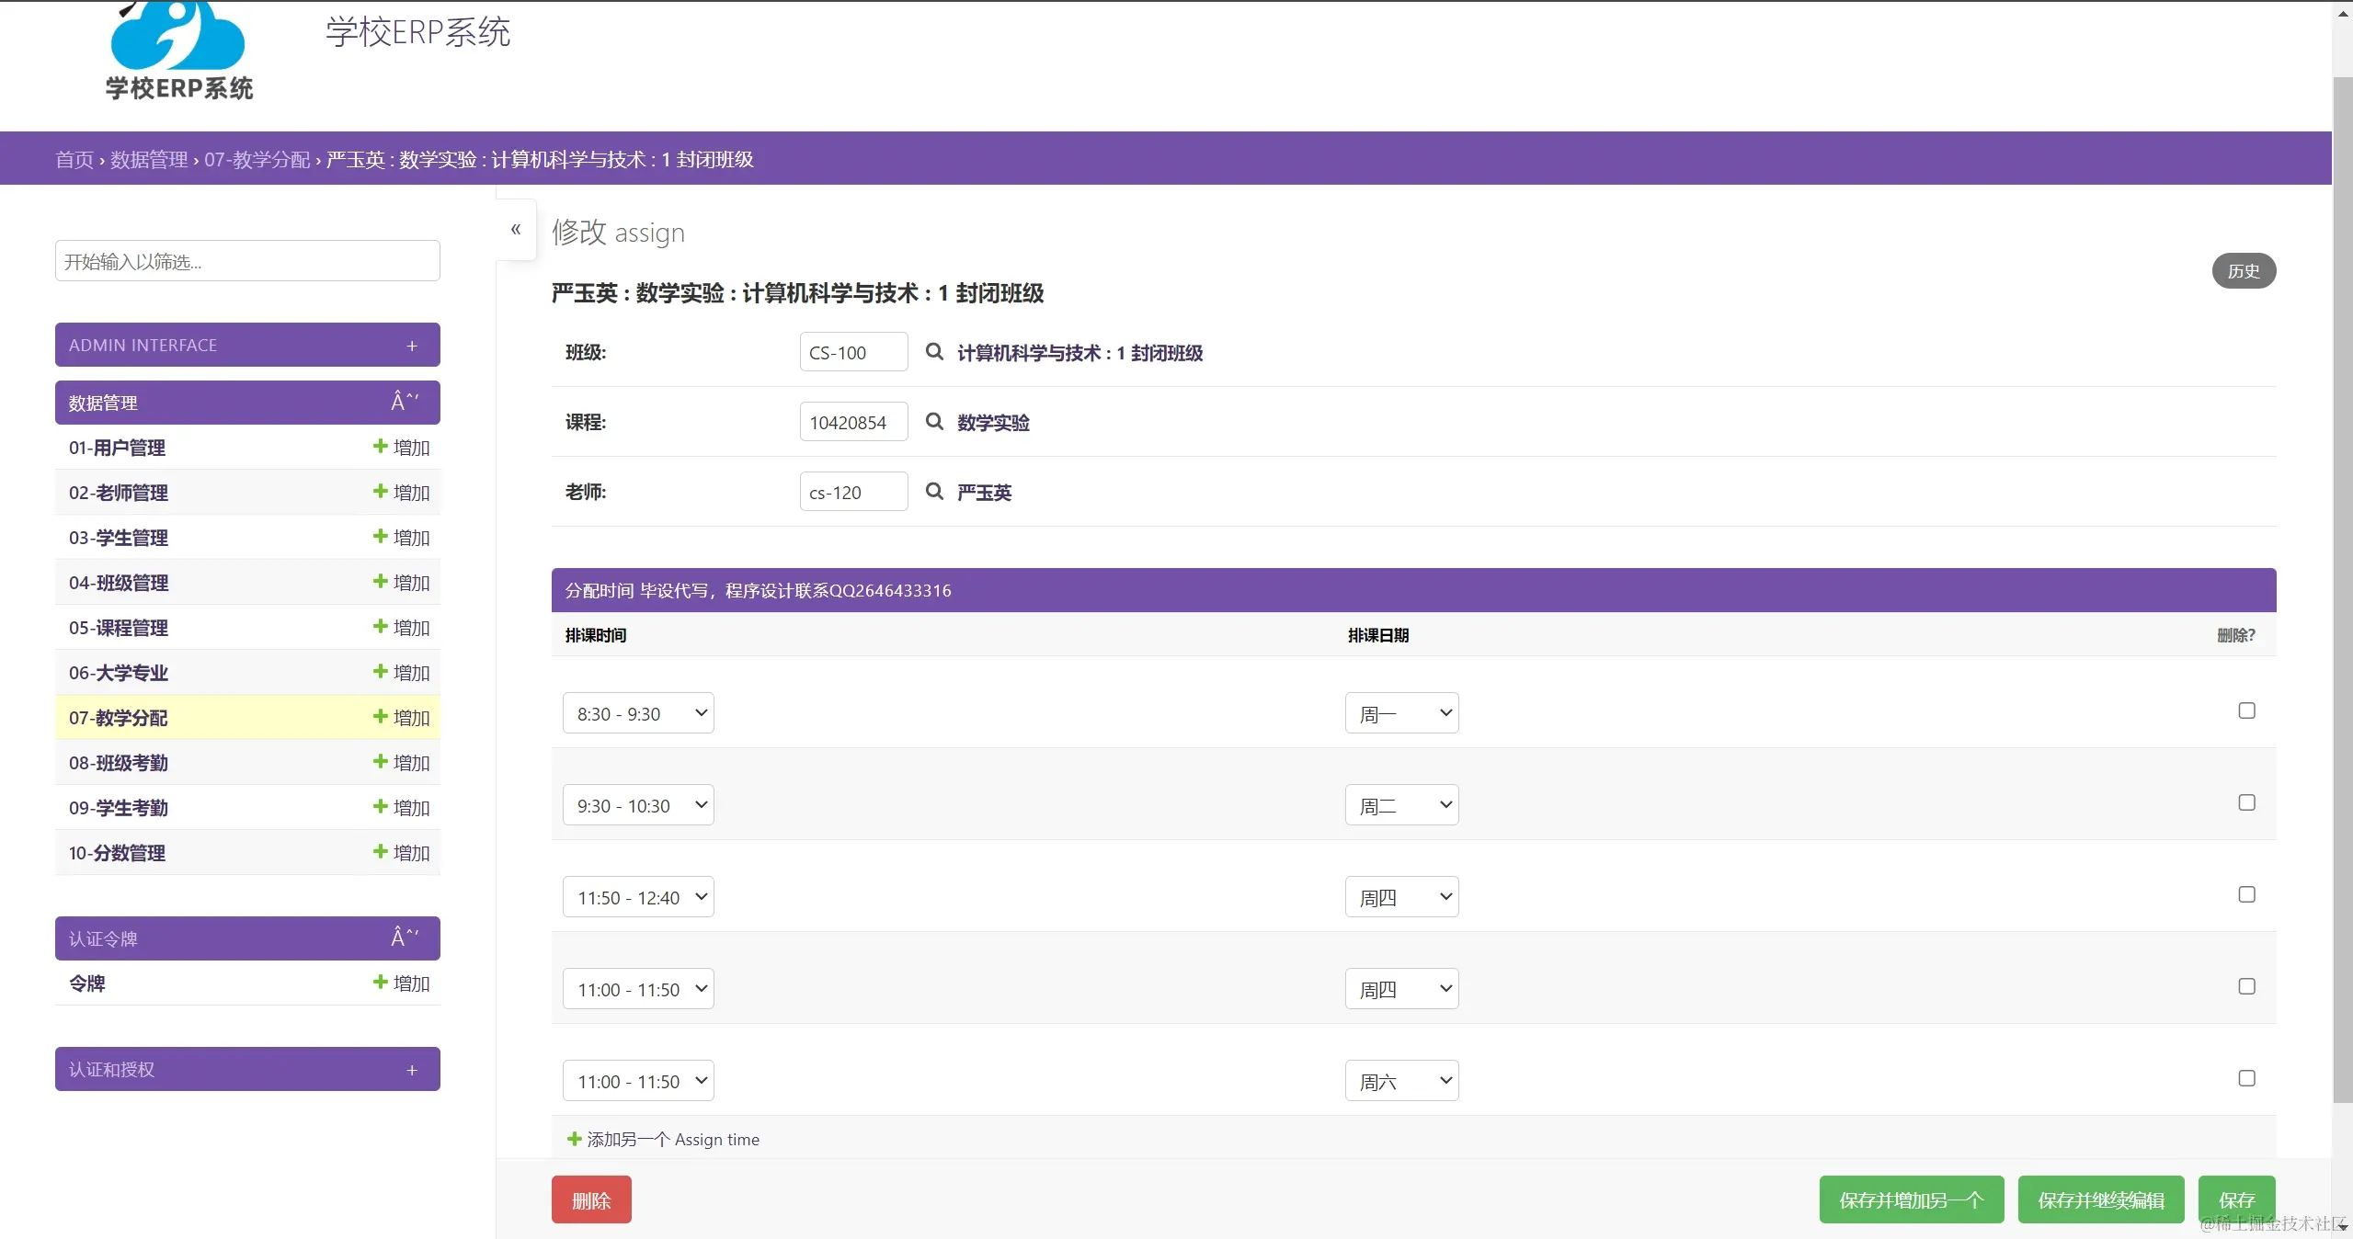This screenshot has width=2353, height=1239.
Task: Open the 11:50 - 12:40 time dropdown
Action: click(638, 897)
